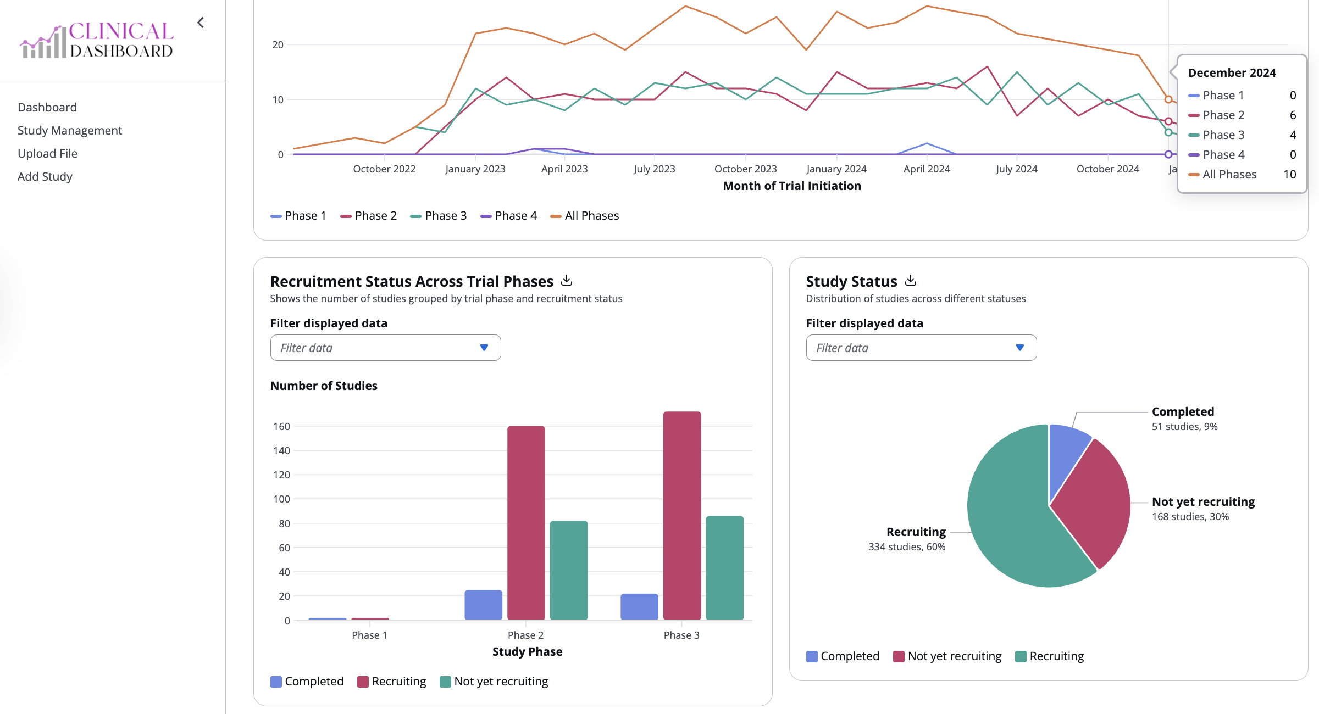
Task: Open the Study Status filter dropdown
Action: tap(921, 348)
